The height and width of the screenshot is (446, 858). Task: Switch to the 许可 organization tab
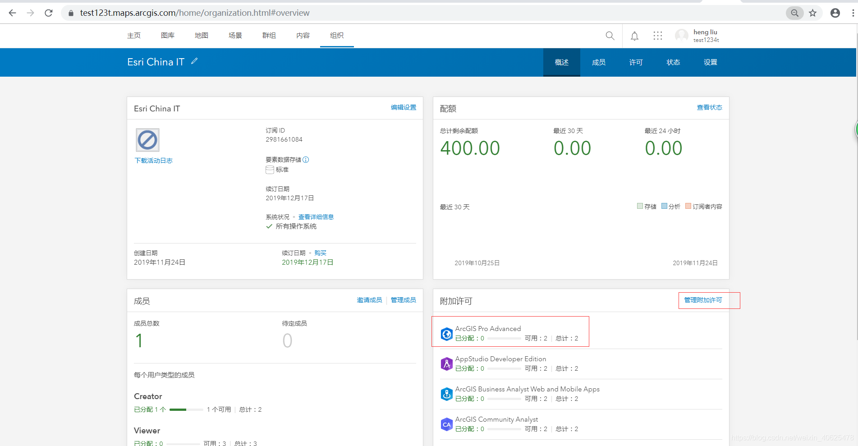pos(636,62)
